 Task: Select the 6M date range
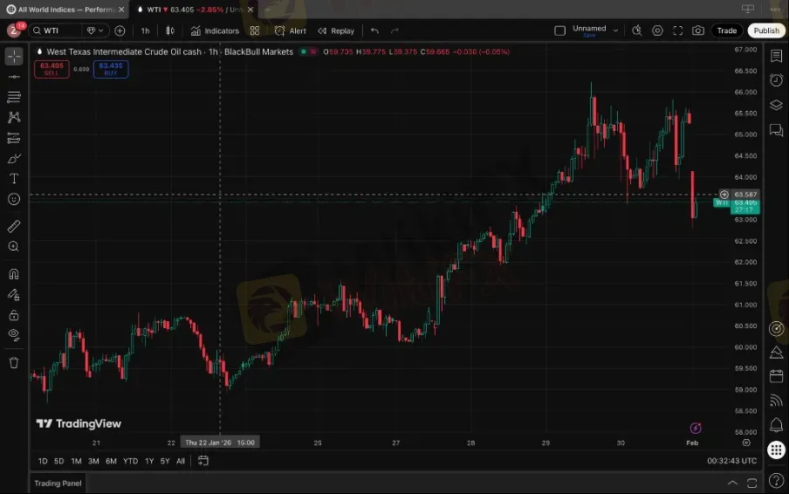coord(111,461)
